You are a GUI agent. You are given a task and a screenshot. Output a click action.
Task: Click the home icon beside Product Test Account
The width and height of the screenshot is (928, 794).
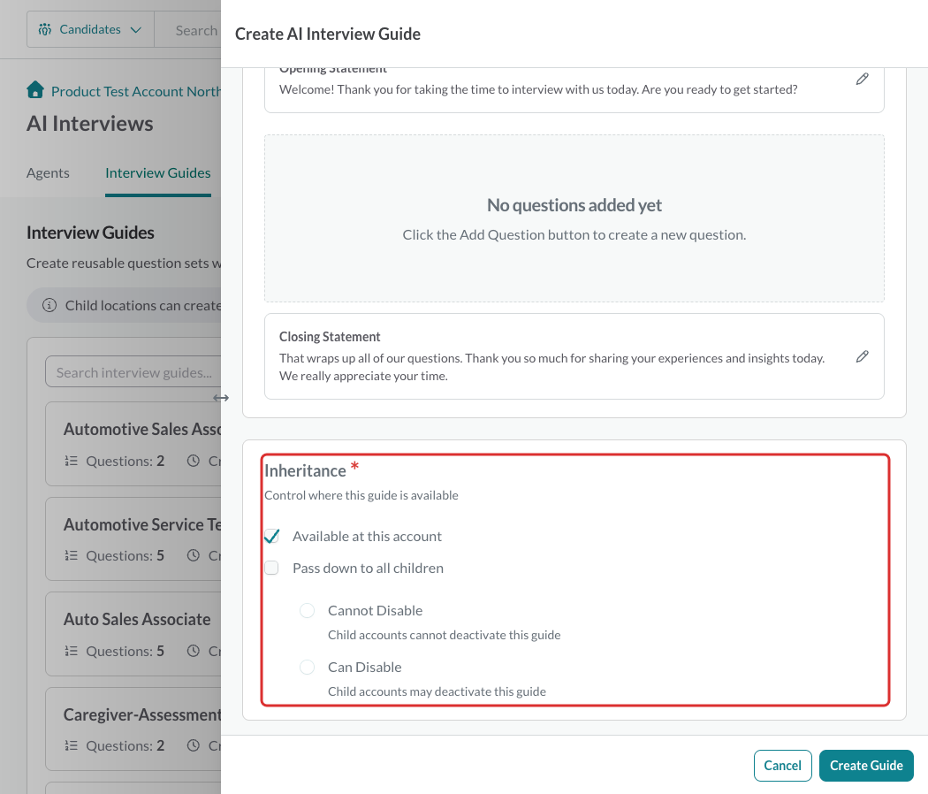pos(35,89)
